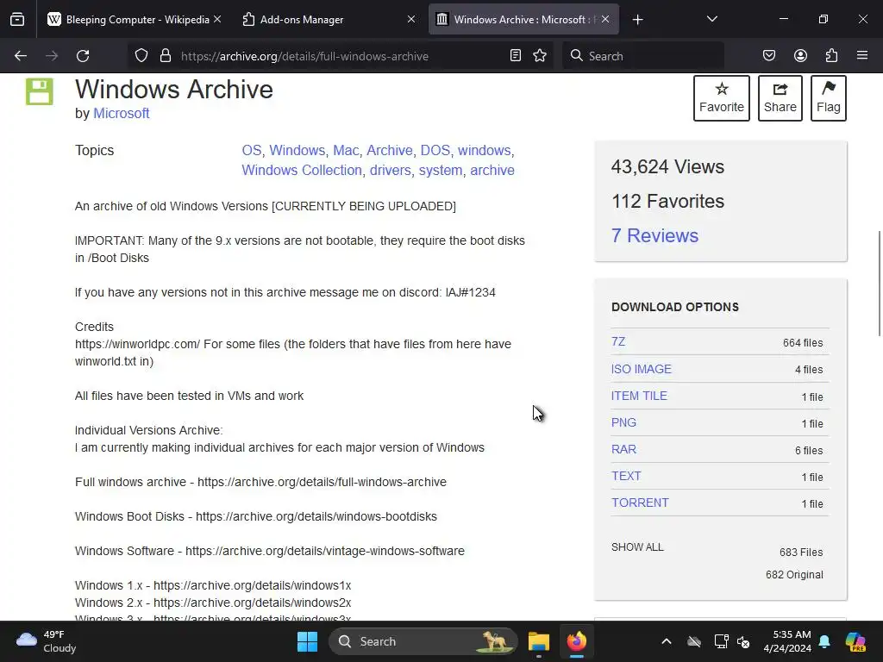Open Firefox View tabs icon

(x=17, y=19)
